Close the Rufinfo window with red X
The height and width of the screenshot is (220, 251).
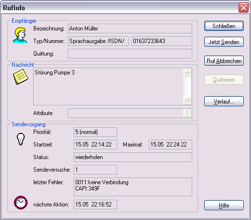coord(243,8)
